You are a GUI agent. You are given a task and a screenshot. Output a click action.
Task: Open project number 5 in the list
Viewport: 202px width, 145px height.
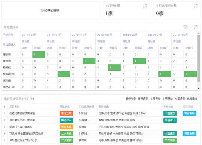tap(23, 140)
